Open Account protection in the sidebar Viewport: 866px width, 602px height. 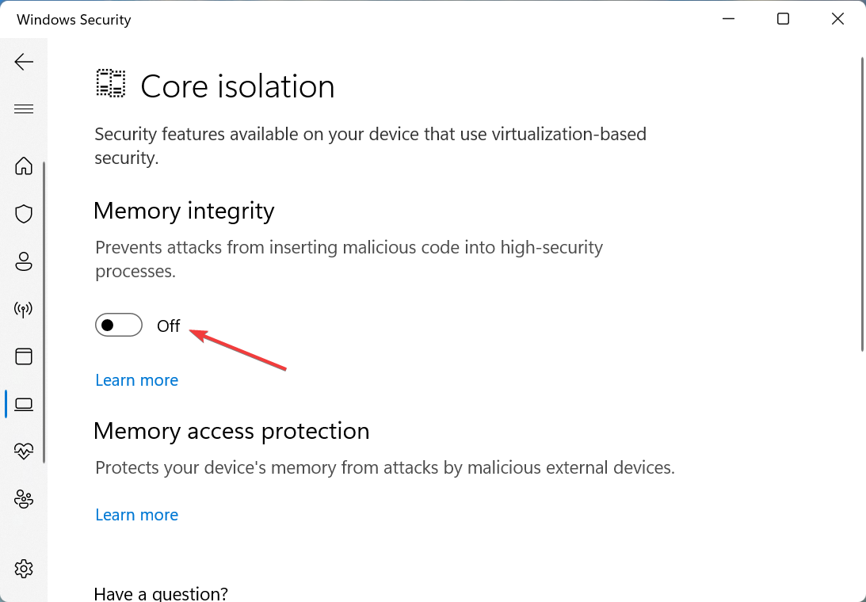(24, 261)
